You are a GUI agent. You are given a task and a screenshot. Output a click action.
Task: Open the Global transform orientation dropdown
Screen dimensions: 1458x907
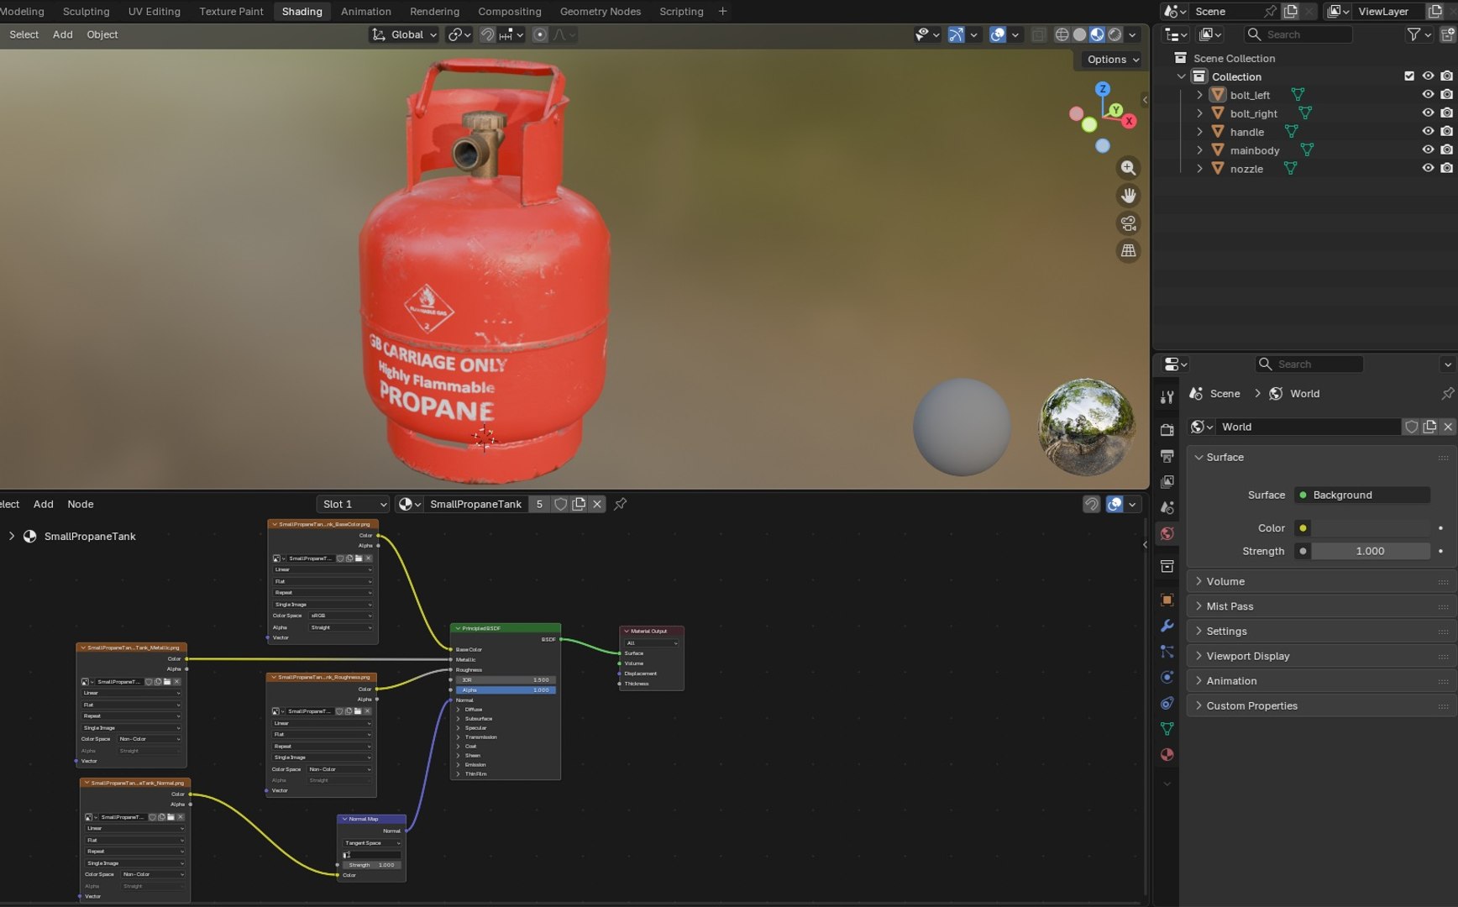tap(404, 34)
